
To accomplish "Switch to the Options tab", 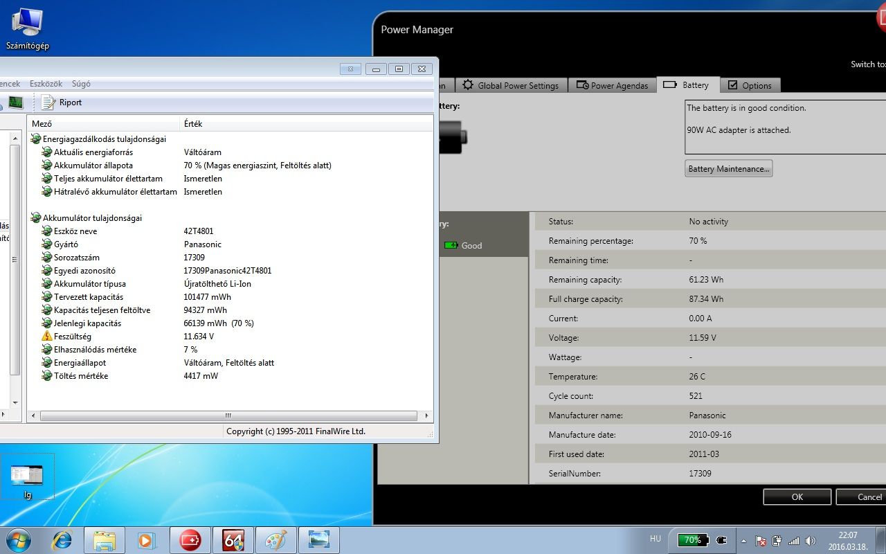I will pyautogui.click(x=750, y=85).
